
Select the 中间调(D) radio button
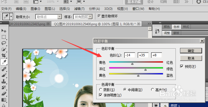[125, 90]
